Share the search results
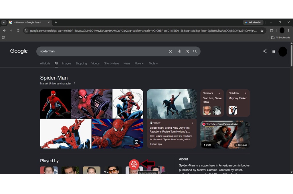Screen dimensions: 293x194 pyautogui.click(x=265, y=51)
